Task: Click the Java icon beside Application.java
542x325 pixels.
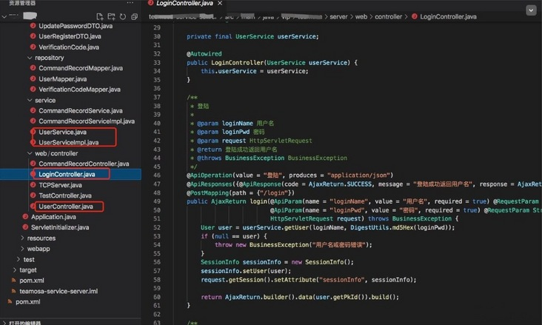Action: tap(25, 217)
